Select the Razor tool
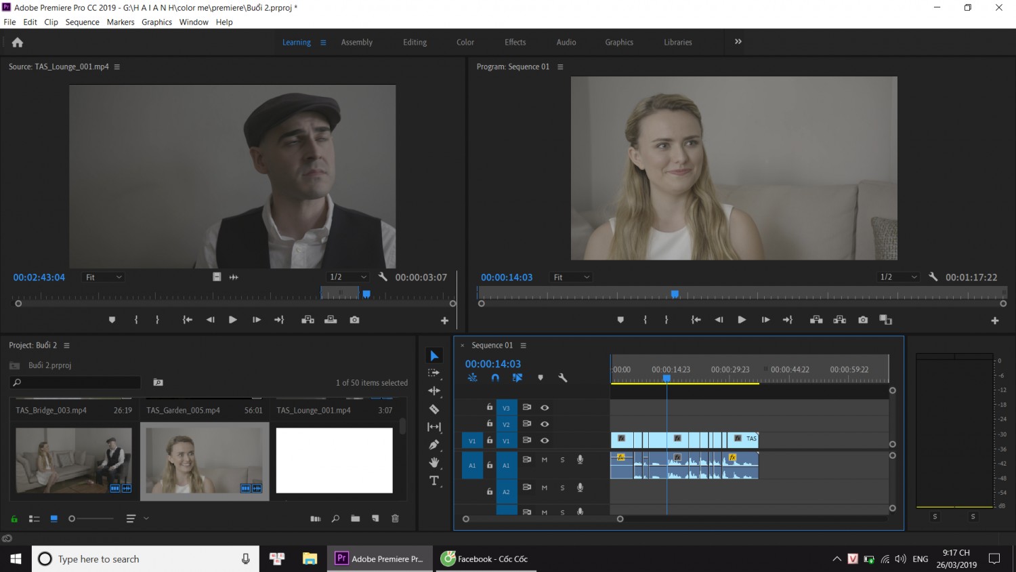 tap(434, 409)
